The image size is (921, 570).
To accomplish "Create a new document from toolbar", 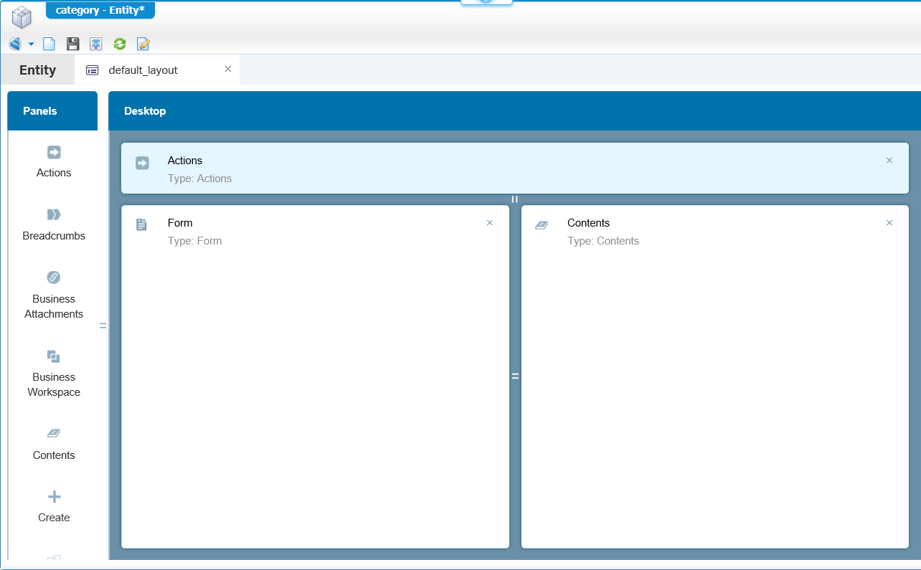I will pyautogui.click(x=49, y=44).
